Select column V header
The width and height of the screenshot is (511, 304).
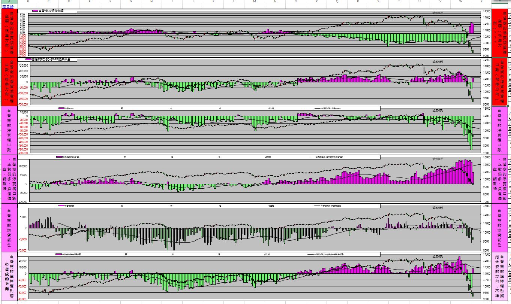pos(440,1)
